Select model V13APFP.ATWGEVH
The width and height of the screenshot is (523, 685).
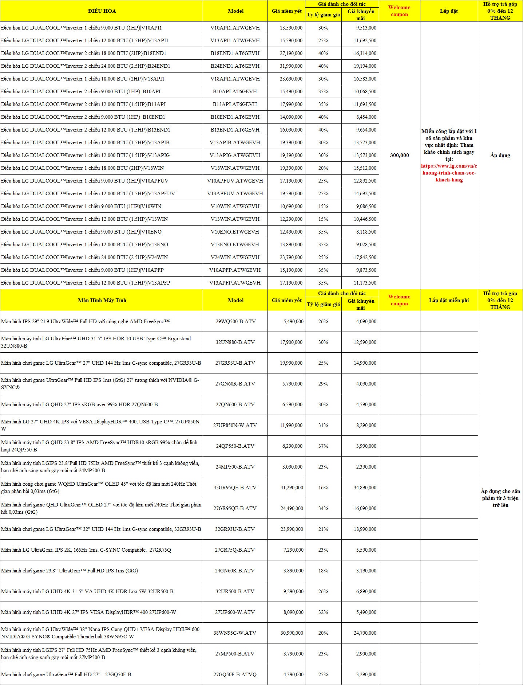pyautogui.click(x=235, y=283)
